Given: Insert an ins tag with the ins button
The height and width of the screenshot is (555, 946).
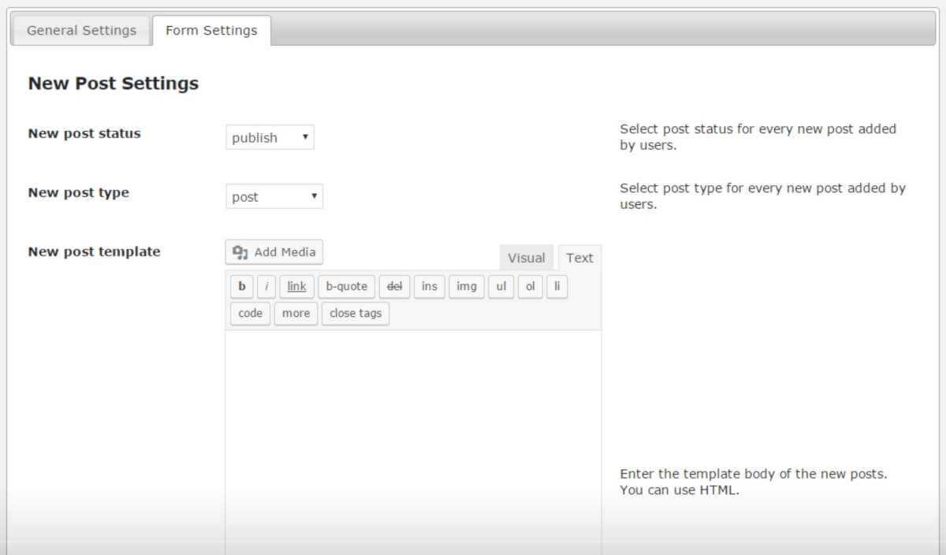Looking at the screenshot, I should (429, 286).
